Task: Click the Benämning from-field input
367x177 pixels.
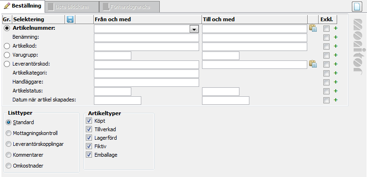Action: pyautogui.click(x=147, y=38)
